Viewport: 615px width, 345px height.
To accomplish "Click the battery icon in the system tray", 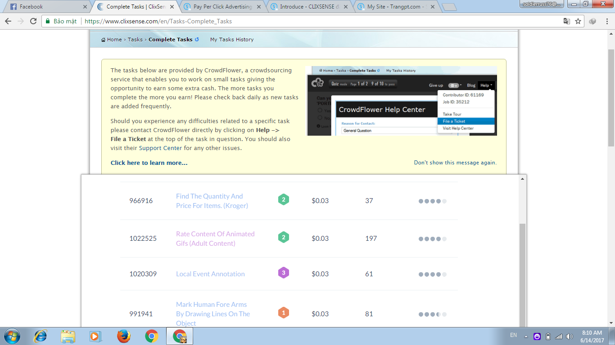I will pyautogui.click(x=548, y=336).
